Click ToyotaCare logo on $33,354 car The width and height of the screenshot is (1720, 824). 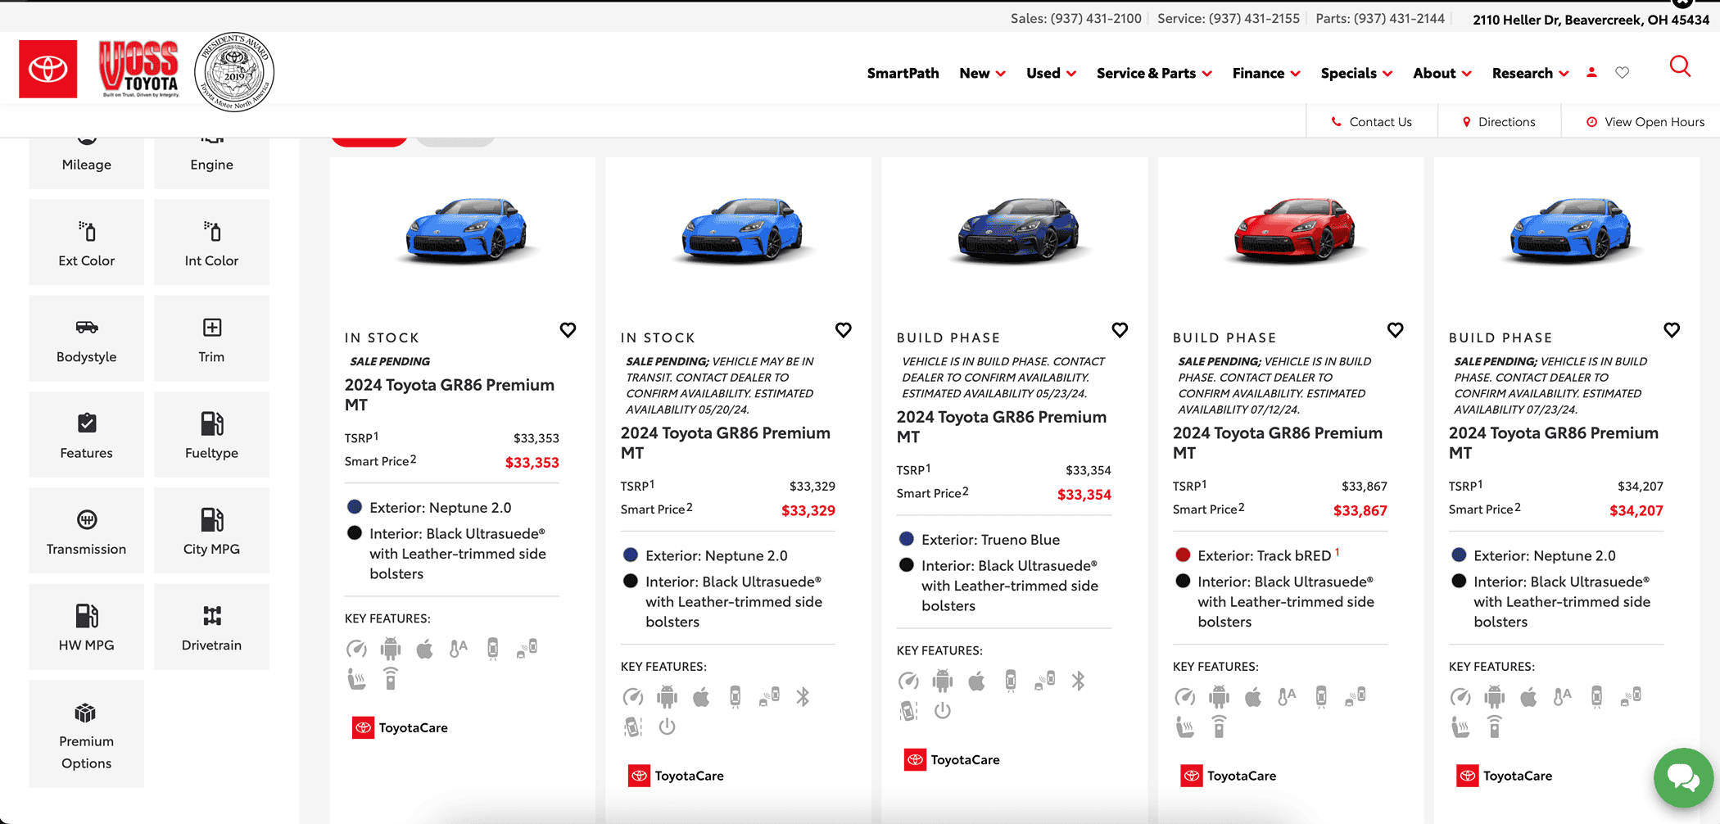tap(952, 759)
